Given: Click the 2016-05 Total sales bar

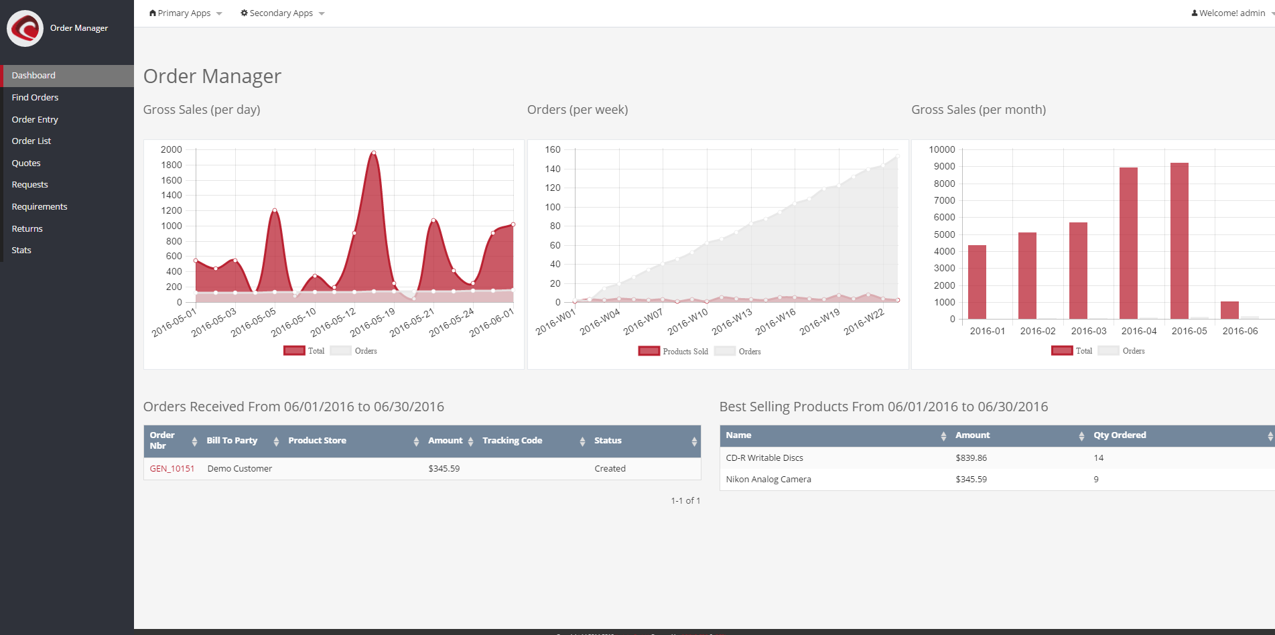Looking at the screenshot, I should click(x=1179, y=241).
